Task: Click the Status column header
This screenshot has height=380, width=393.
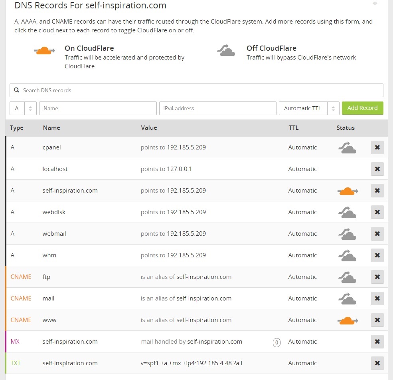Action: tap(346, 128)
